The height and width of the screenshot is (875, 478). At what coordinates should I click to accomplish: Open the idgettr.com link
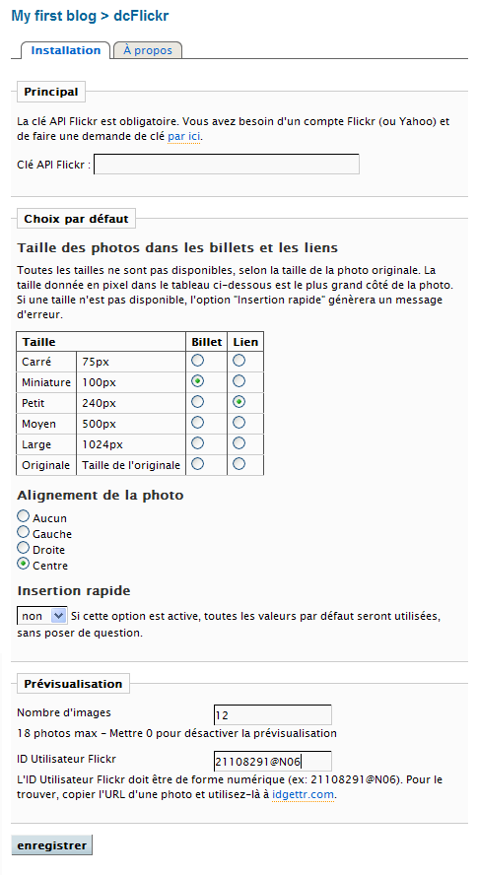point(304,794)
